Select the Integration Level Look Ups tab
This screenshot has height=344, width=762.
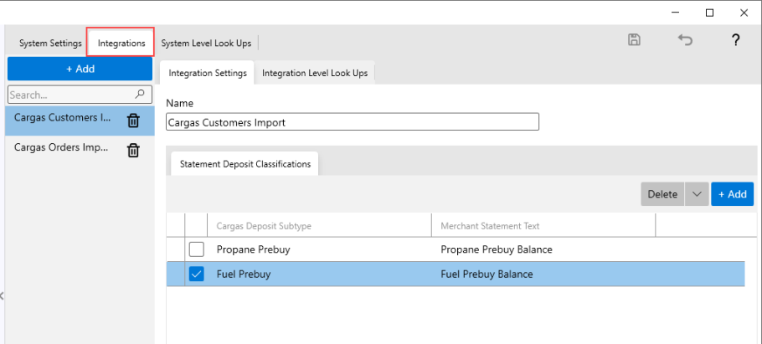(x=315, y=74)
